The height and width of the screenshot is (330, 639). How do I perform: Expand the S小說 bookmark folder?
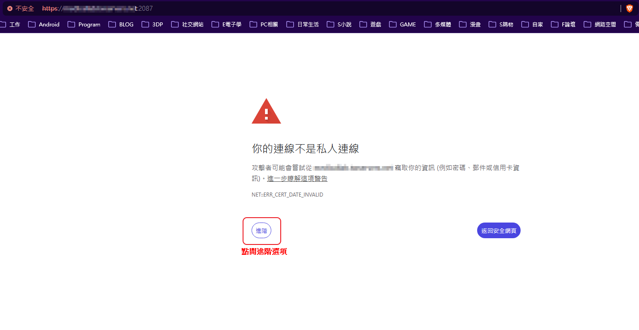click(339, 25)
